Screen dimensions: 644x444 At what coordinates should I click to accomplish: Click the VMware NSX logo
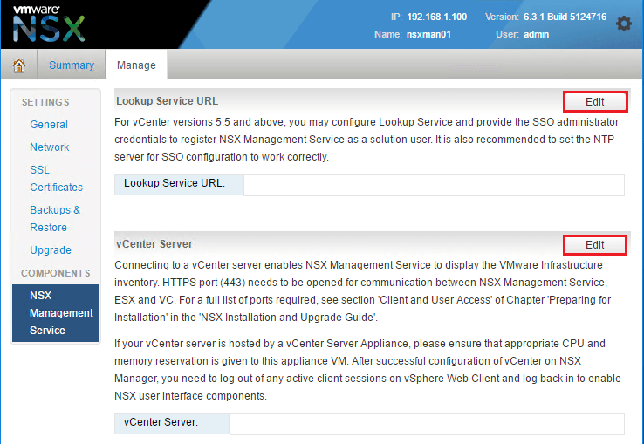49,24
